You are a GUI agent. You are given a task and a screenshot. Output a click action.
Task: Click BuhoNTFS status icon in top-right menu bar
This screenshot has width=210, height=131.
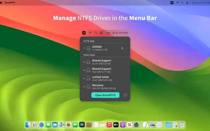tap(172, 2)
